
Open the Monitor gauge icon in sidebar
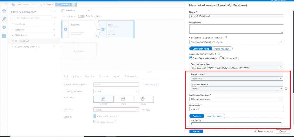pos(4,27)
